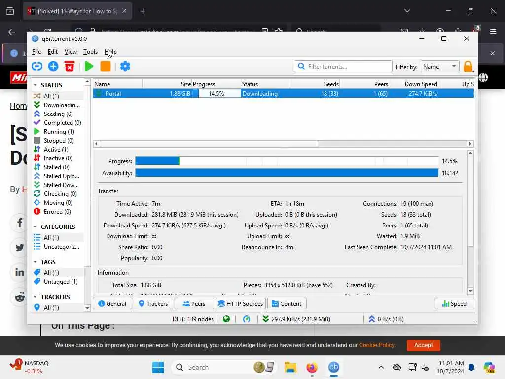Screen dimensions: 505x379
Task: Click the sidebar scroll up arrow
Action: (x=87, y=82)
